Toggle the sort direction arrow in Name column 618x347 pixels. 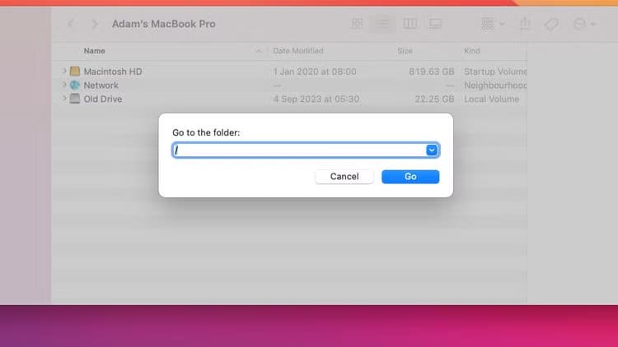coord(259,51)
